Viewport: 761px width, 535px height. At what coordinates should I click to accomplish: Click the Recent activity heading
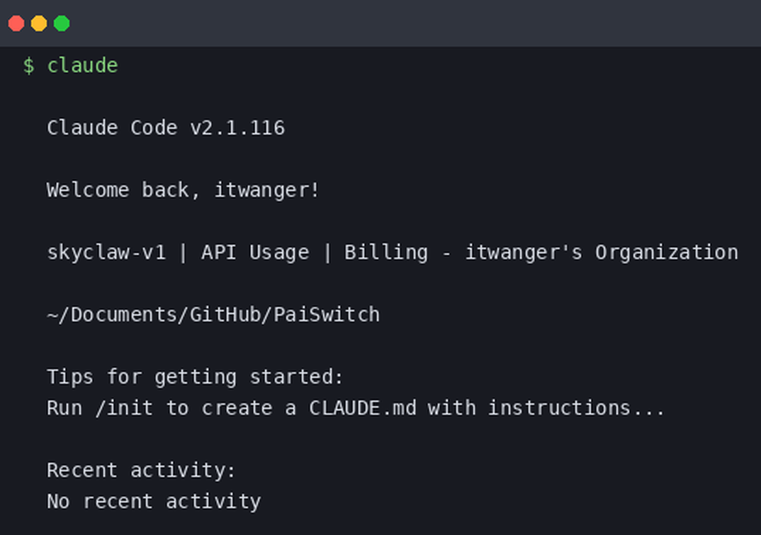141,471
